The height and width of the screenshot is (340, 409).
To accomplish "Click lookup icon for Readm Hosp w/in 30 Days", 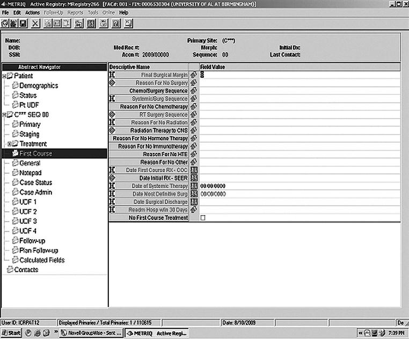I will pyautogui.click(x=194, y=210).
